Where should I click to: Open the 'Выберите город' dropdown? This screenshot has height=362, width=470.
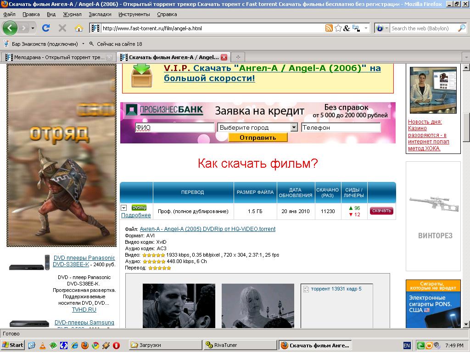coord(294,127)
